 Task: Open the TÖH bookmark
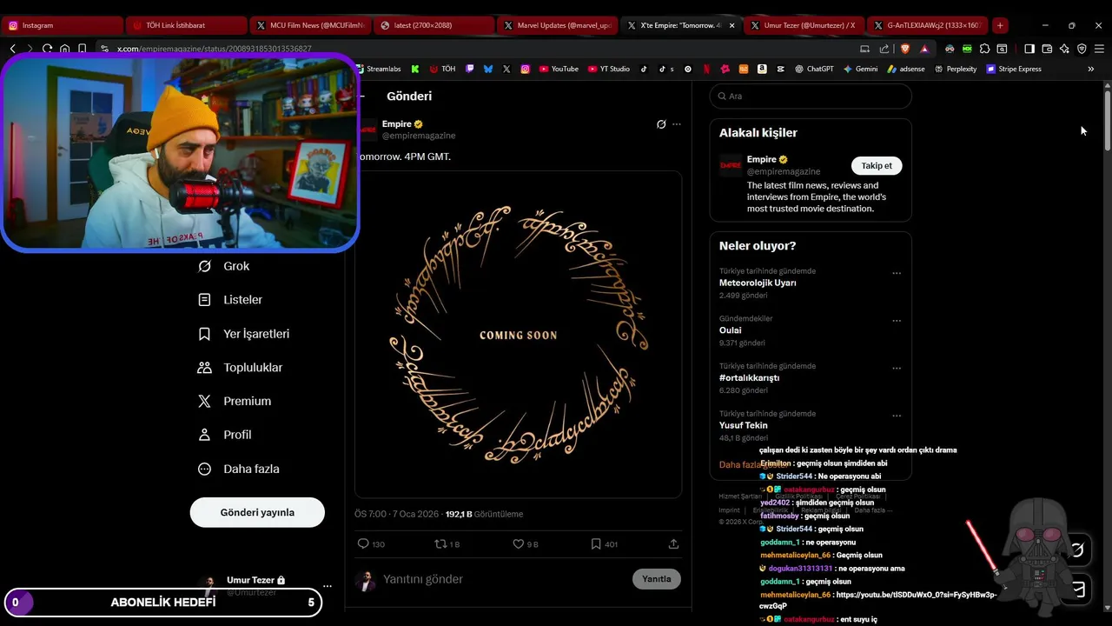pyautogui.click(x=442, y=69)
